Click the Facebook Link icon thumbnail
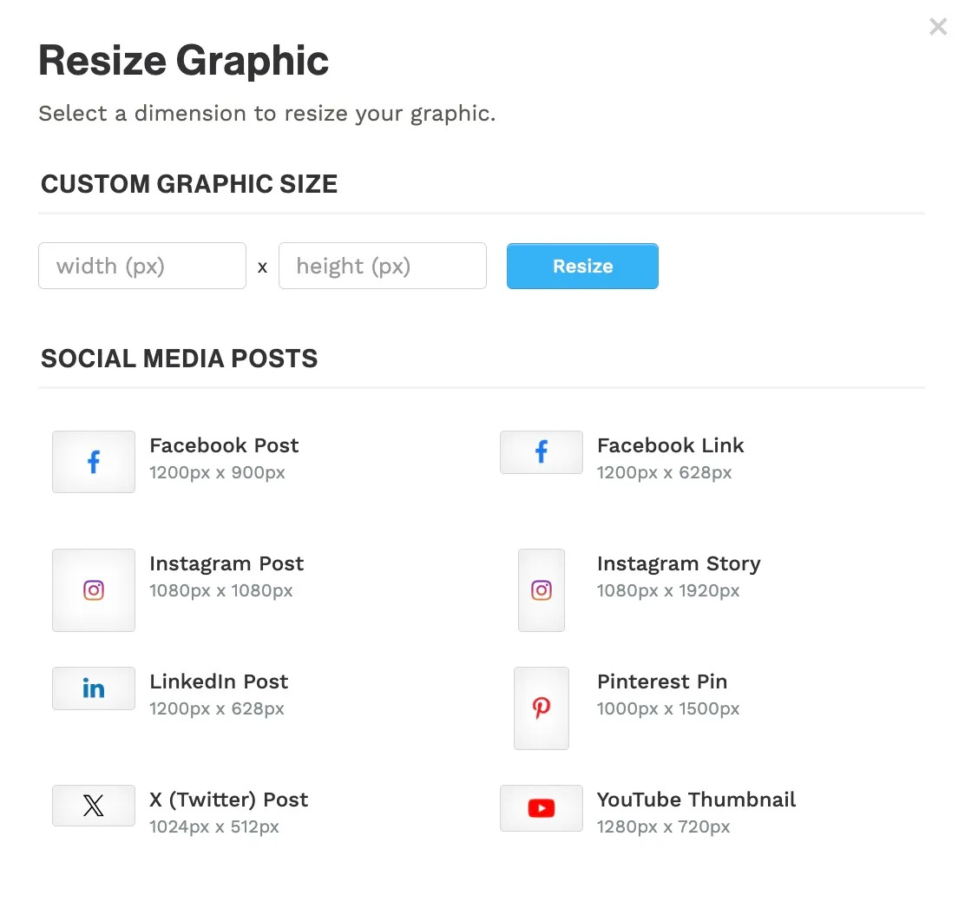The width and height of the screenshot is (965, 922). tap(542, 452)
